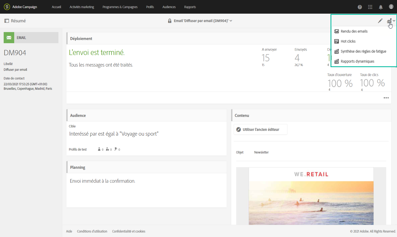Click the "Profils de test" label
The width and height of the screenshot is (397, 237).
(78, 150)
